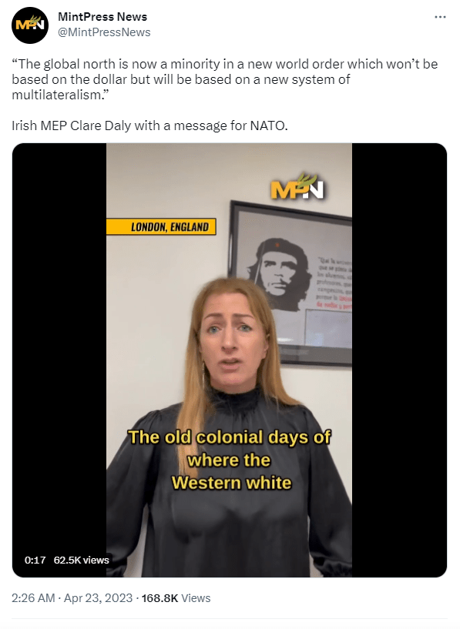Click the yellow video caption text

click(x=230, y=460)
